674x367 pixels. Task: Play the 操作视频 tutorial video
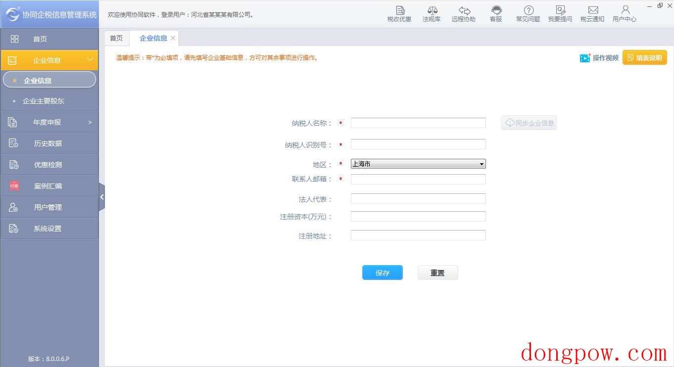tap(599, 58)
